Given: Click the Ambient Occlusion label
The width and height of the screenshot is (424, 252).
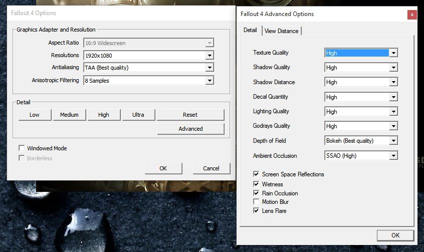Looking at the screenshot, I should click(x=275, y=156).
